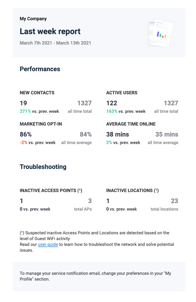Click the Troubleshooting section heading
Screen dimensions: 196x302
[43, 167]
